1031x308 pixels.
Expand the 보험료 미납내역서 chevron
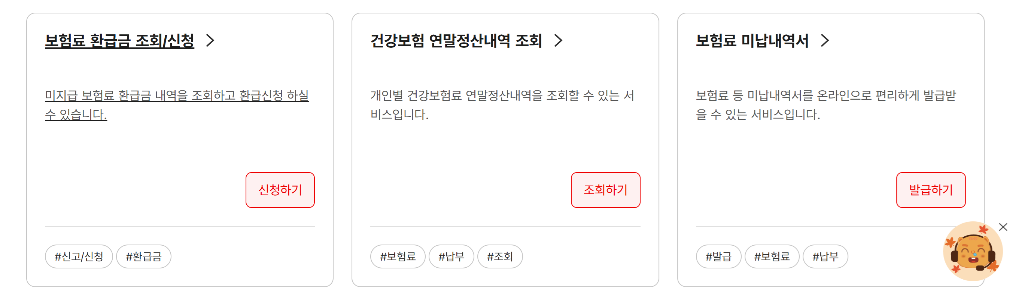[x=826, y=40]
